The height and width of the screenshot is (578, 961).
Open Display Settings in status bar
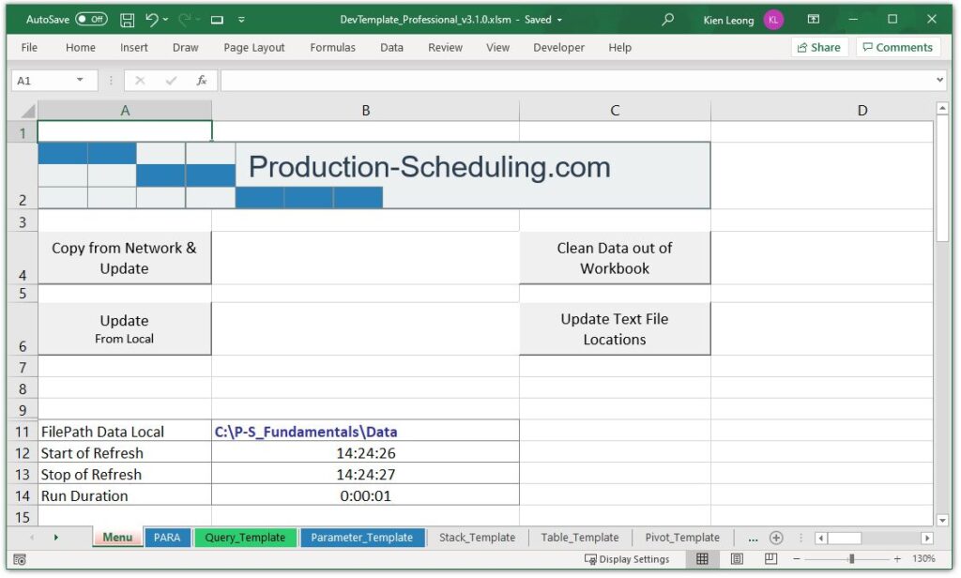point(627,559)
